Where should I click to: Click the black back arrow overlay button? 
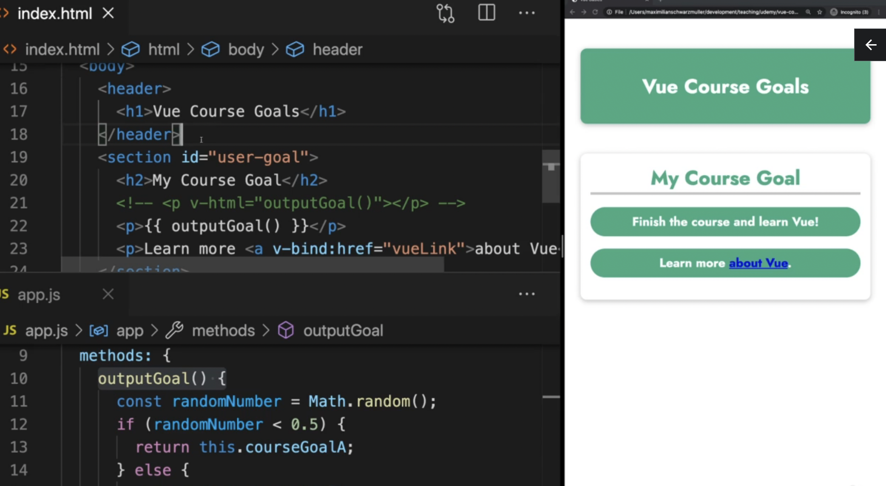(870, 45)
